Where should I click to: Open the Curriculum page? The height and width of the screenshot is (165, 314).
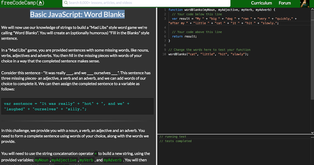click(261, 3)
